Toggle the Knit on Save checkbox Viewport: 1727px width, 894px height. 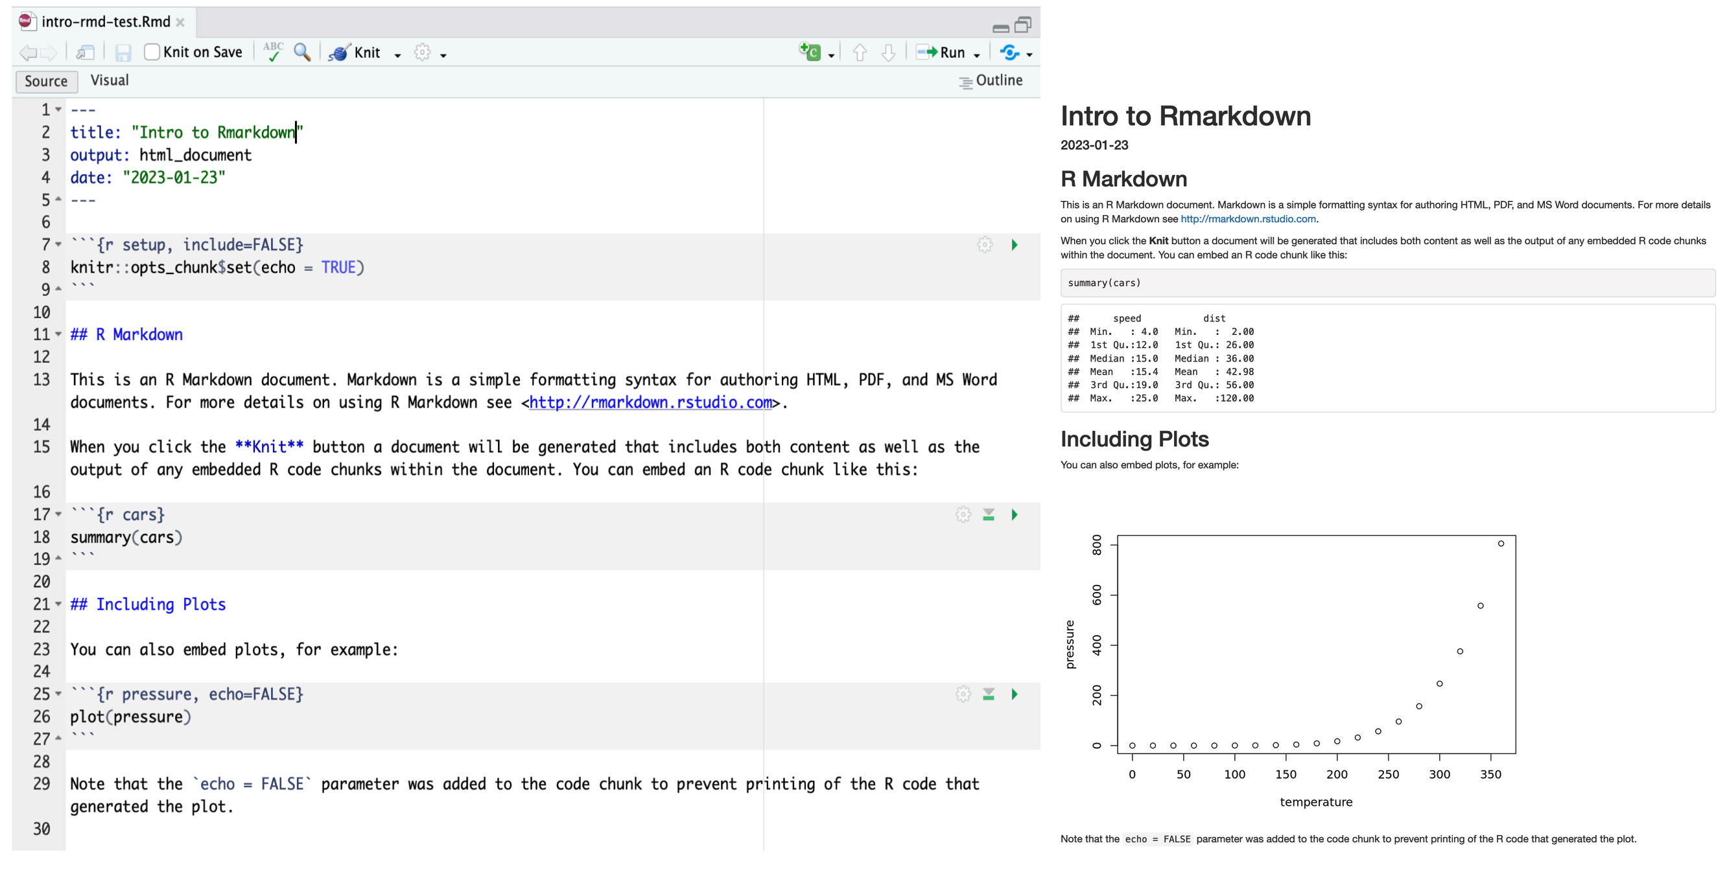click(152, 52)
